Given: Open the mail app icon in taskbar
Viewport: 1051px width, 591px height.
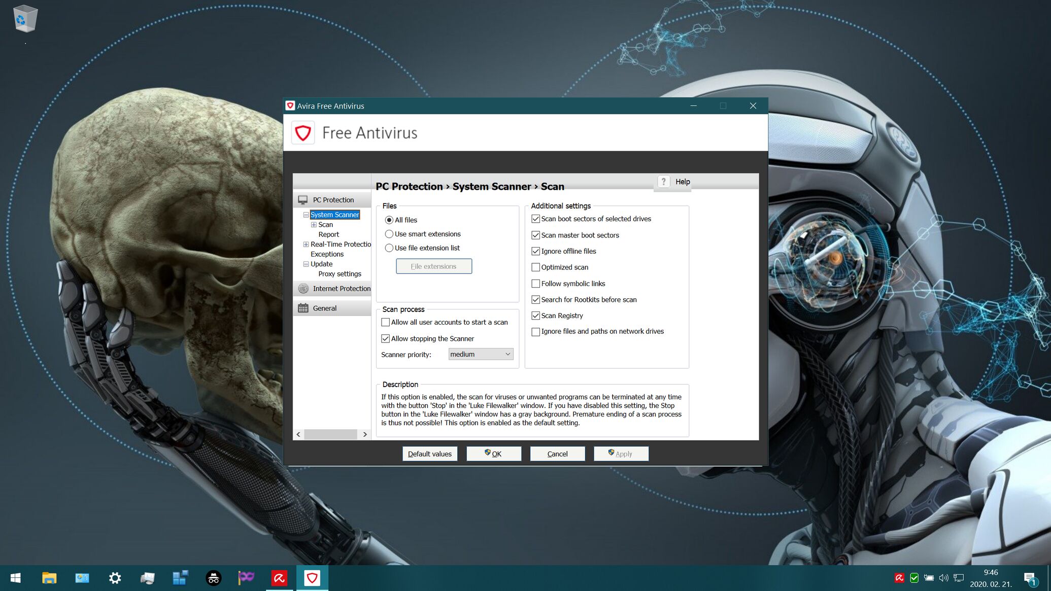Looking at the screenshot, I should point(82,578).
